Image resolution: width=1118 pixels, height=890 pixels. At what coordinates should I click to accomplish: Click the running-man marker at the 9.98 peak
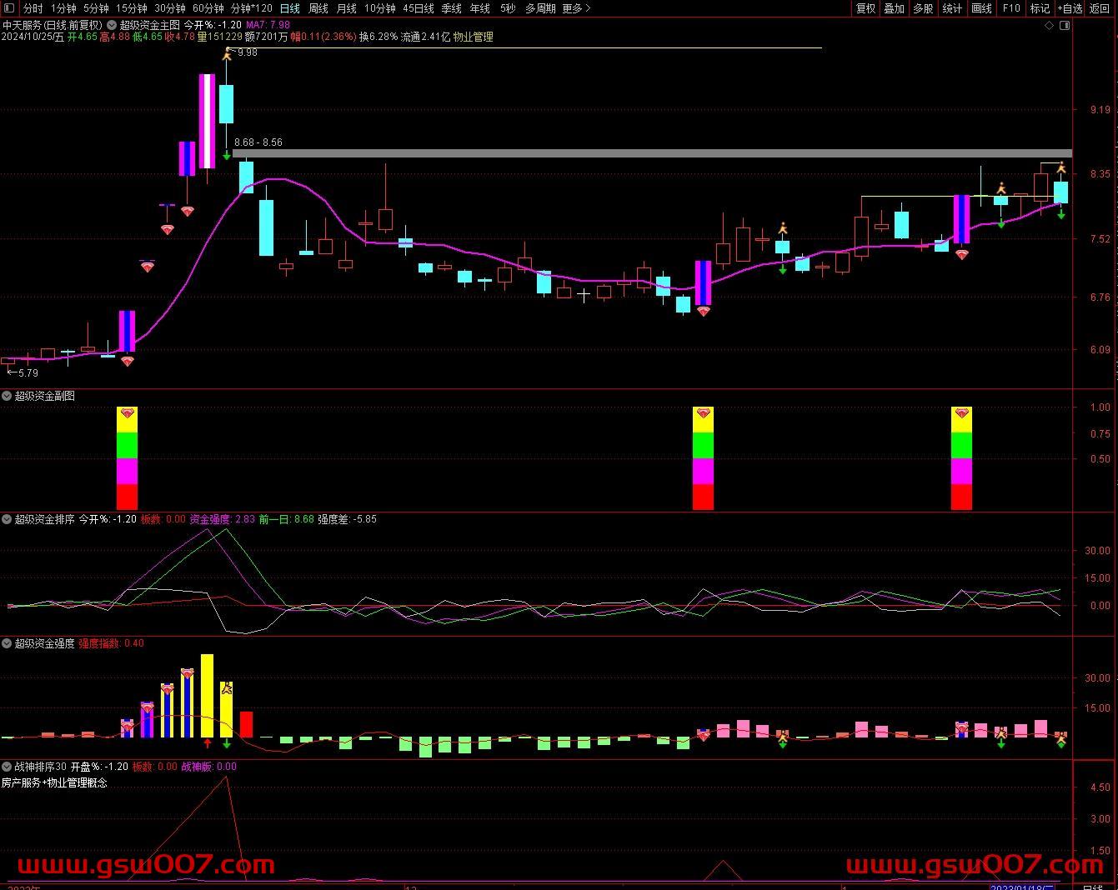point(227,54)
